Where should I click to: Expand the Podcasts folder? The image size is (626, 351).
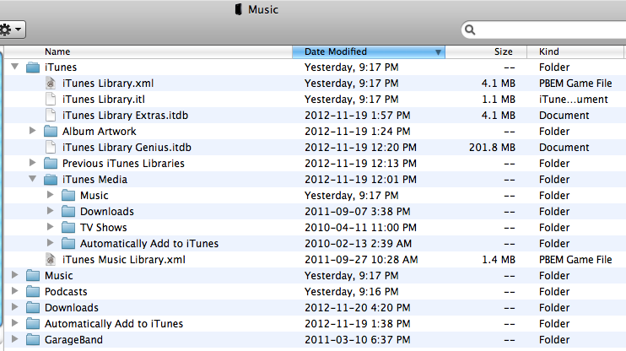click(x=15, y=291)
